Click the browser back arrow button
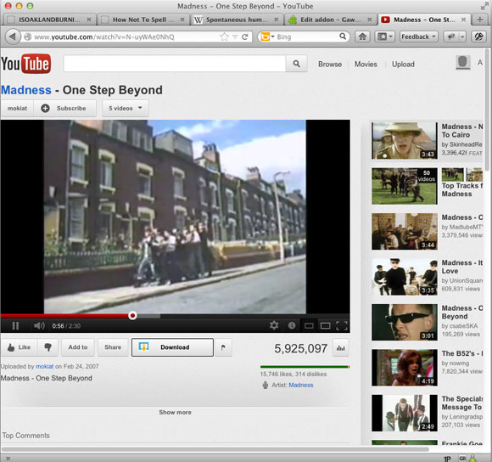Image resolution: width=492 pixels, height=462 pixels. [x=13, y=37]
